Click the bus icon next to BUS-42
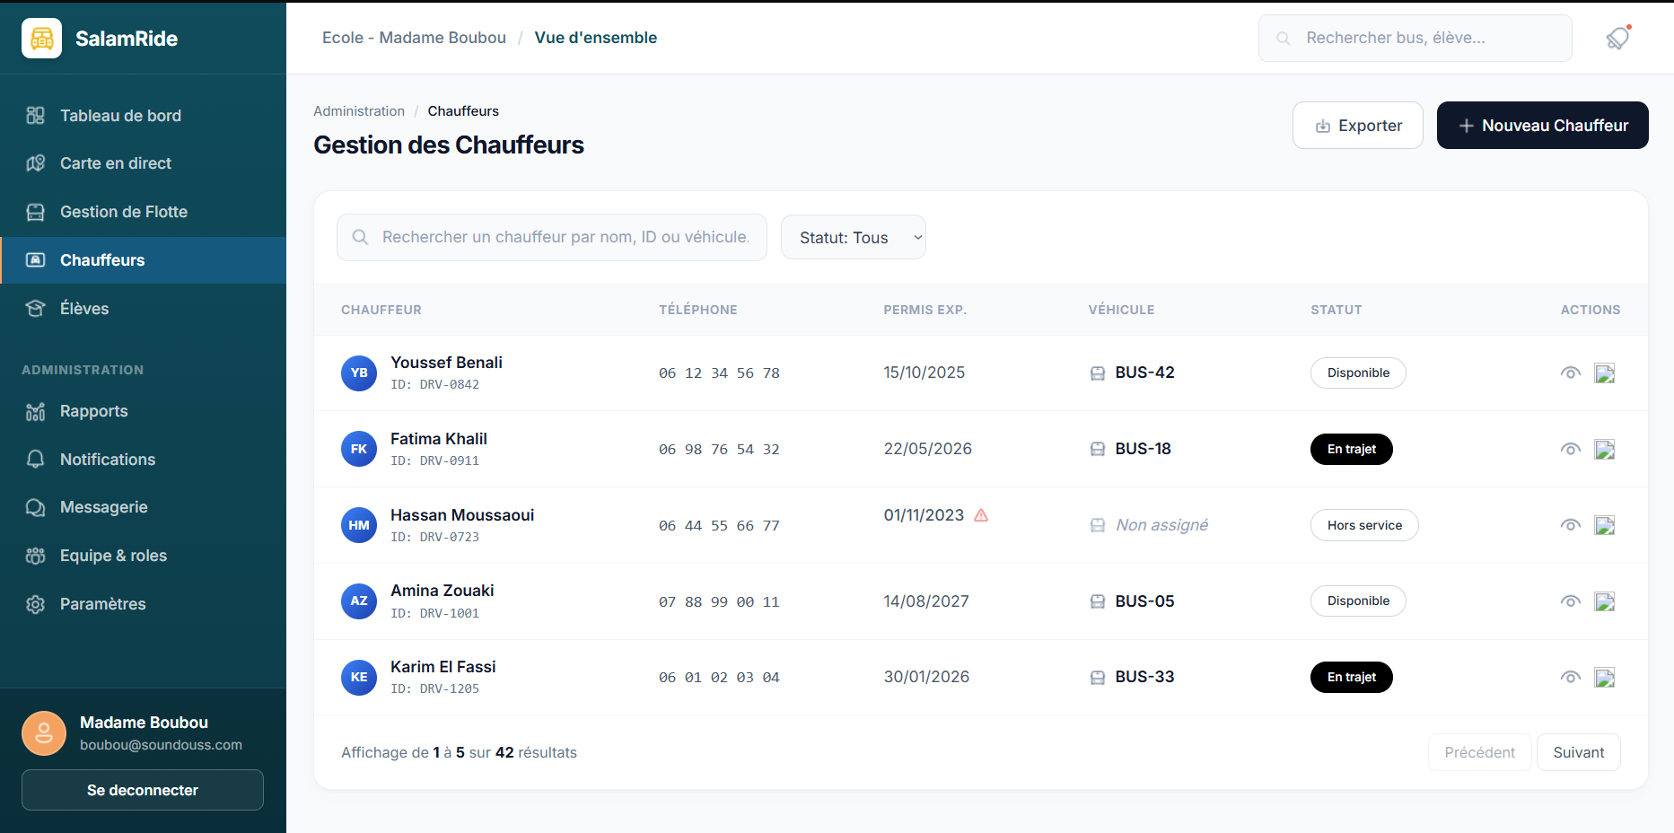 (x=1097, y=373)
